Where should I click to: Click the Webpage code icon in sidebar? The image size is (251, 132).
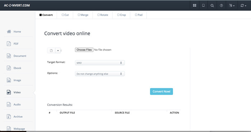[x=9, y=129]
